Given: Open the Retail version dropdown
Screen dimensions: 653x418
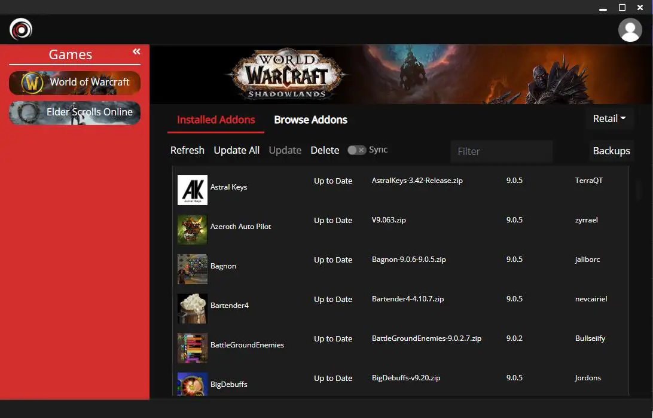Looking at the screenshot, I should pos(609,118).
